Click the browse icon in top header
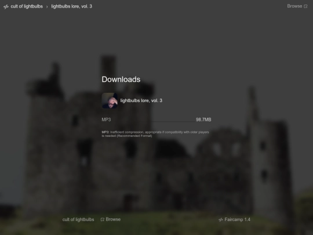 305,6
